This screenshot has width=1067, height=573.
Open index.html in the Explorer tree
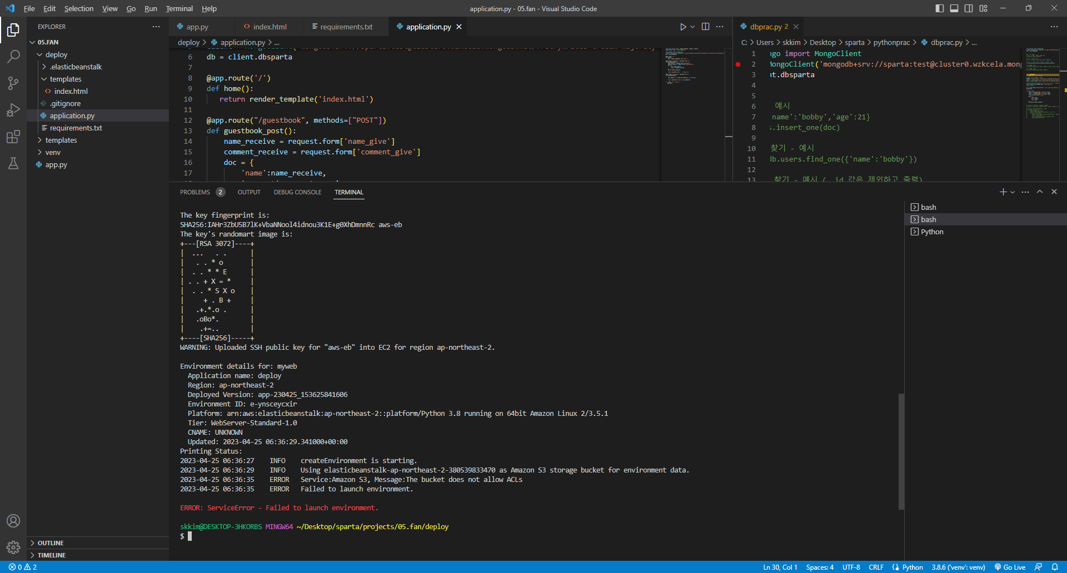click(x=98, y=91)
